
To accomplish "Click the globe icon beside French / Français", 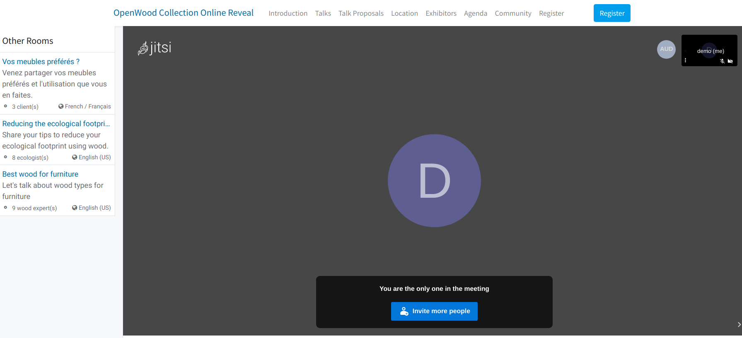I will [x=61, y=106].
